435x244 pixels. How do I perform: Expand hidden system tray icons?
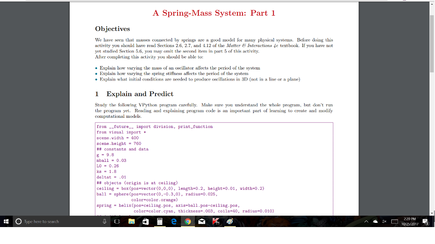pyautogui.click(x=366, y=221)
